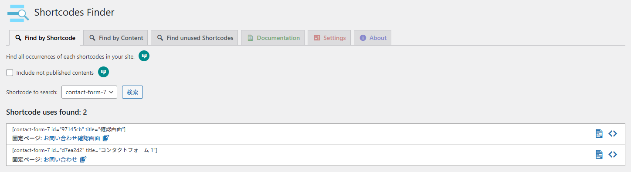The width and height of the screenshot is (631, 172).
Task: Go to the Documentation tab
Action: pos(273,38)
